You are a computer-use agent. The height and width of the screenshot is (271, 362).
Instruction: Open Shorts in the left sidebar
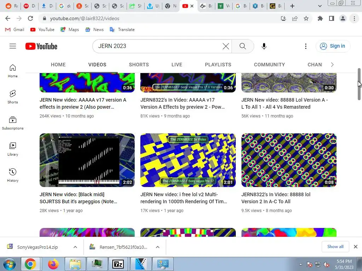point(13,97)
